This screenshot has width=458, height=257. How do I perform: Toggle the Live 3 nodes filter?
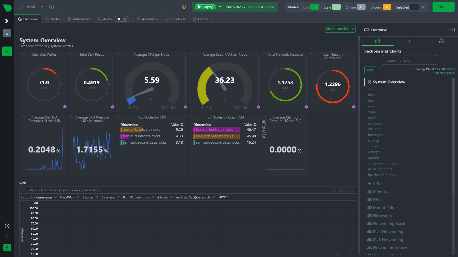pos(311,7)
